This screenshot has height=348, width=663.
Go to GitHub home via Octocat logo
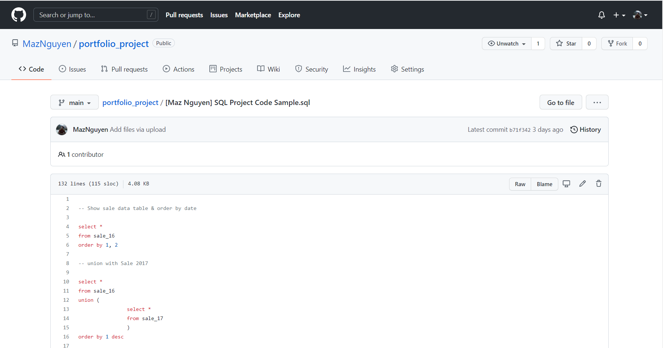(19, 15)
